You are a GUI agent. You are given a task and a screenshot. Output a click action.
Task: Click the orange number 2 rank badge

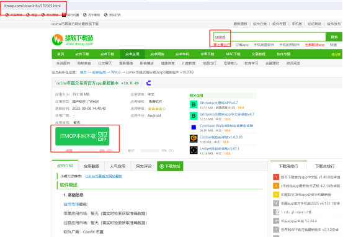276,186
